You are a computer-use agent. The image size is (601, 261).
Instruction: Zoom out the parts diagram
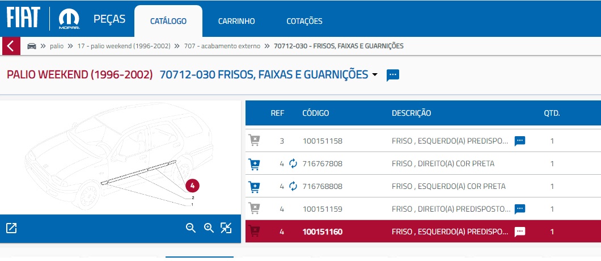(191, 228)
